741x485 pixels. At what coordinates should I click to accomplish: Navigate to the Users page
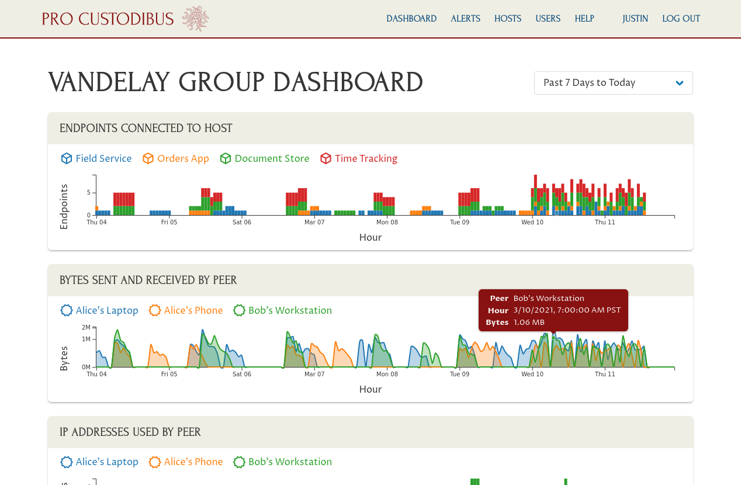pos(548,19)
